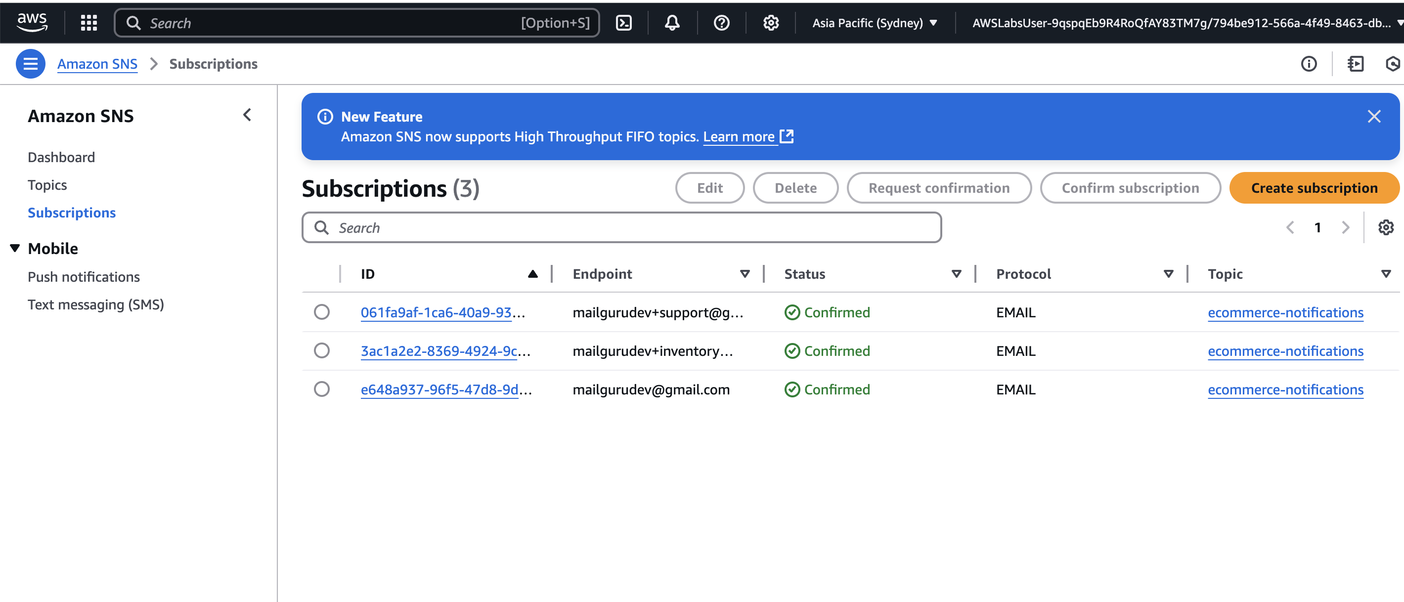Click Confirm subscription button

click(1130, 188)
